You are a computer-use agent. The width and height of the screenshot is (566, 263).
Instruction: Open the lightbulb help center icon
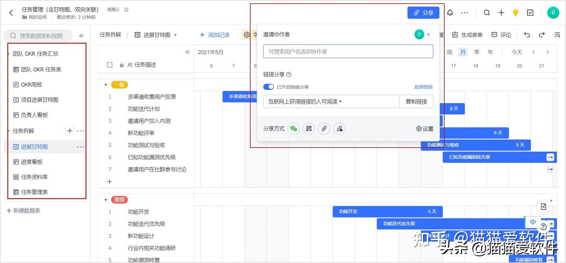[515, 12]
